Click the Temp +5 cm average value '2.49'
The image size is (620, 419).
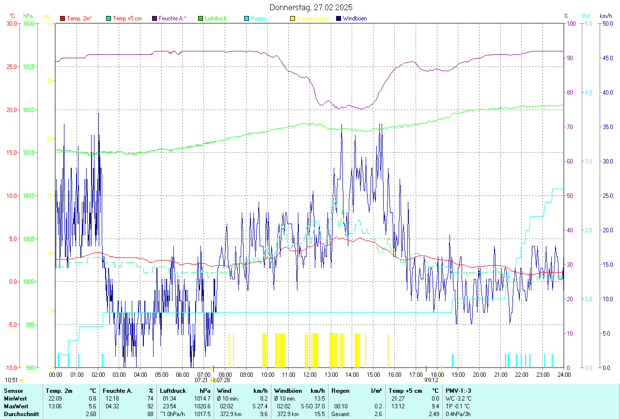click(x=434, y=414)
